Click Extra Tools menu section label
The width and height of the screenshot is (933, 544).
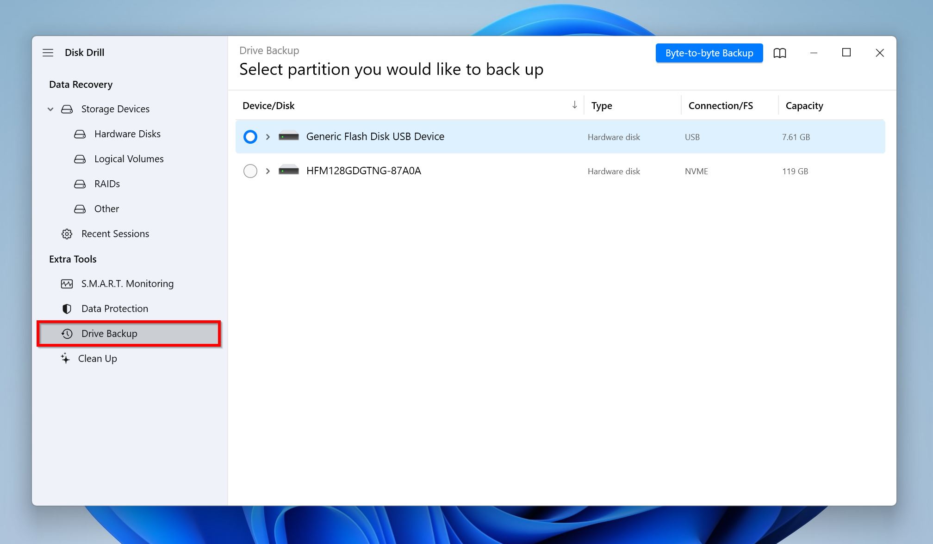coord(73,259)
